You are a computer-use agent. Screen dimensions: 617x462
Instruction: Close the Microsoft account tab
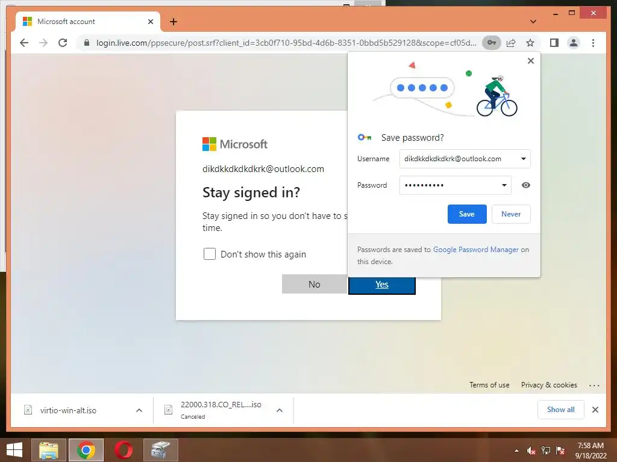tap(150, 22)
